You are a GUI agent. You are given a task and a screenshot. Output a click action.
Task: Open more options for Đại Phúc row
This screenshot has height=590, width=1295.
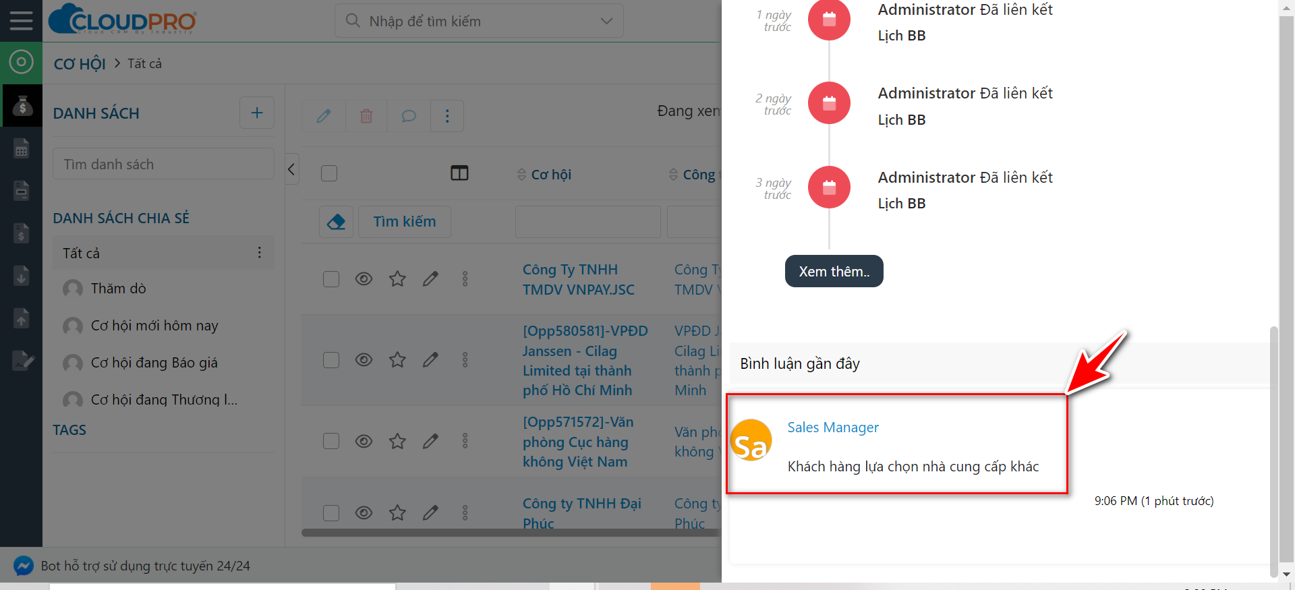(465, 512)
